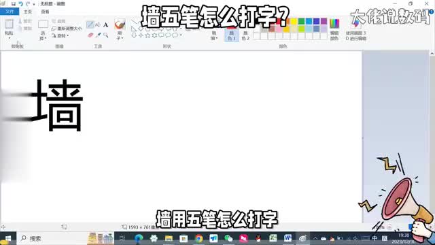Click Redo arrow in quick access toolbar
This screenshot has height=245, width=435.
tap(28, 4)
